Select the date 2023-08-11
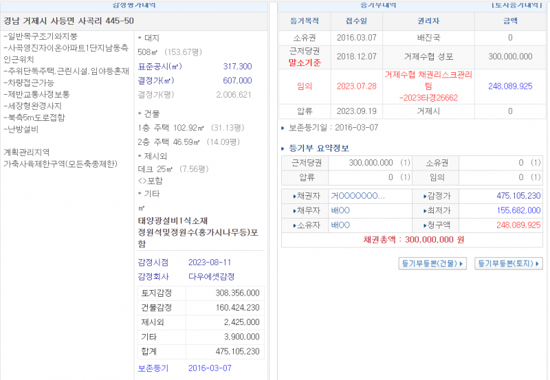 tap(210, 262)
